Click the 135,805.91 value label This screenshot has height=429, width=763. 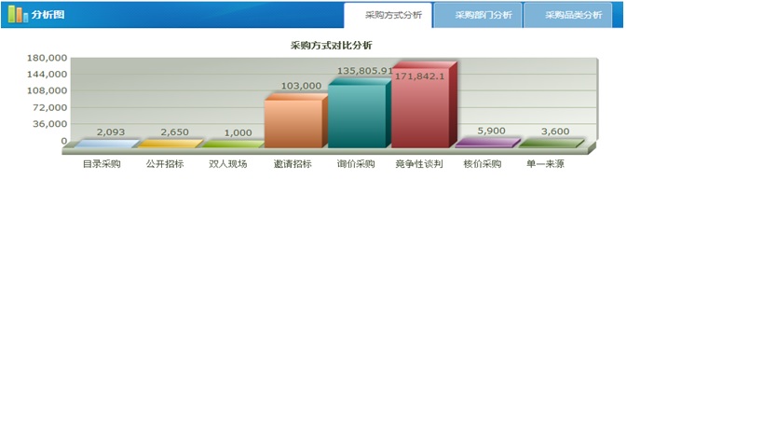tap(364, 71)
